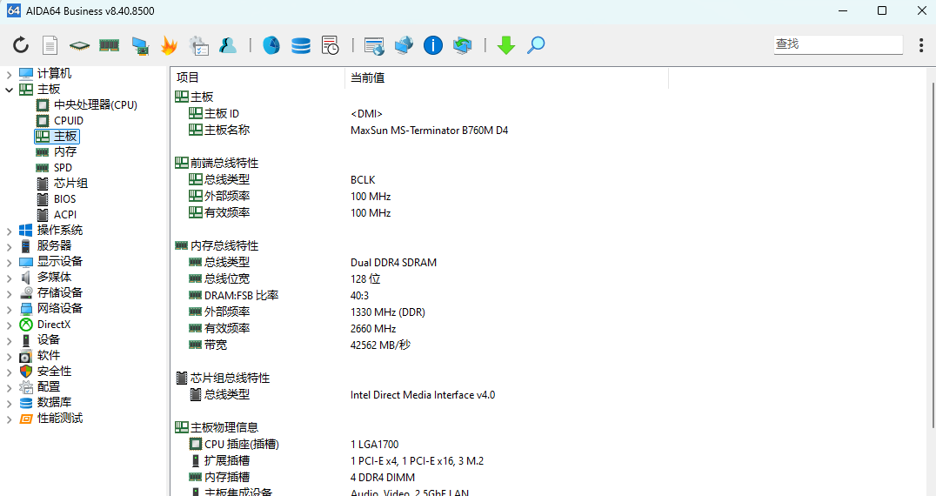Click the 1 LGA1700 socket value

pyautogui.click(x=374, y=445)
